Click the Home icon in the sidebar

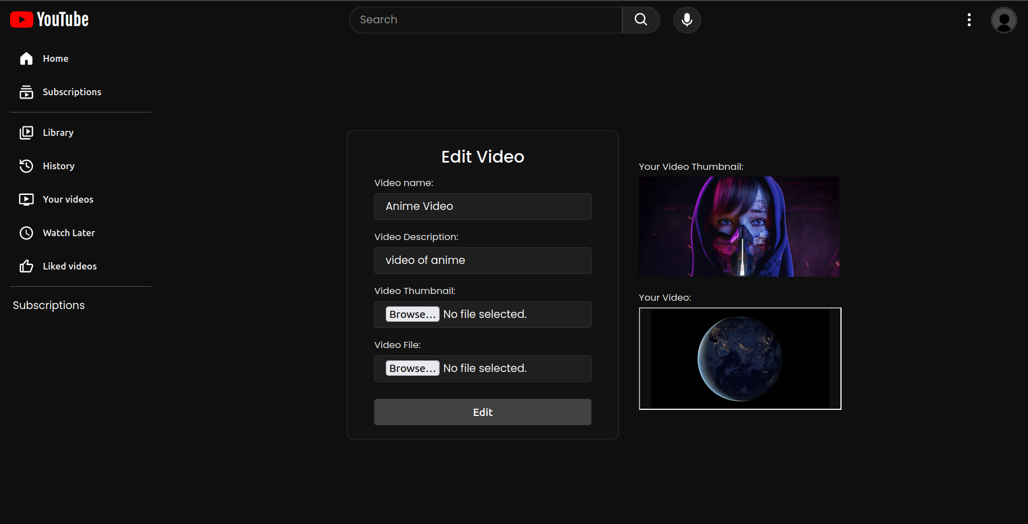pos(26,58)
